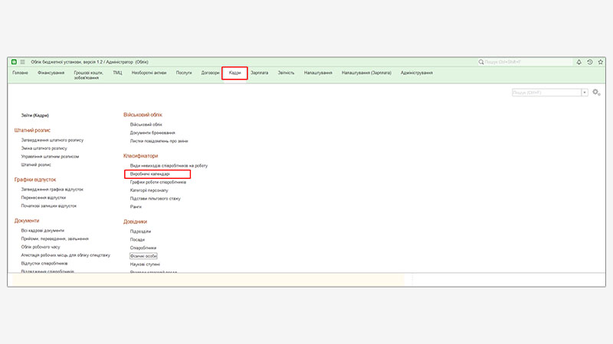Open Фізичні особи directory
The width and height of the screenshot is (613, 344).
143,256
